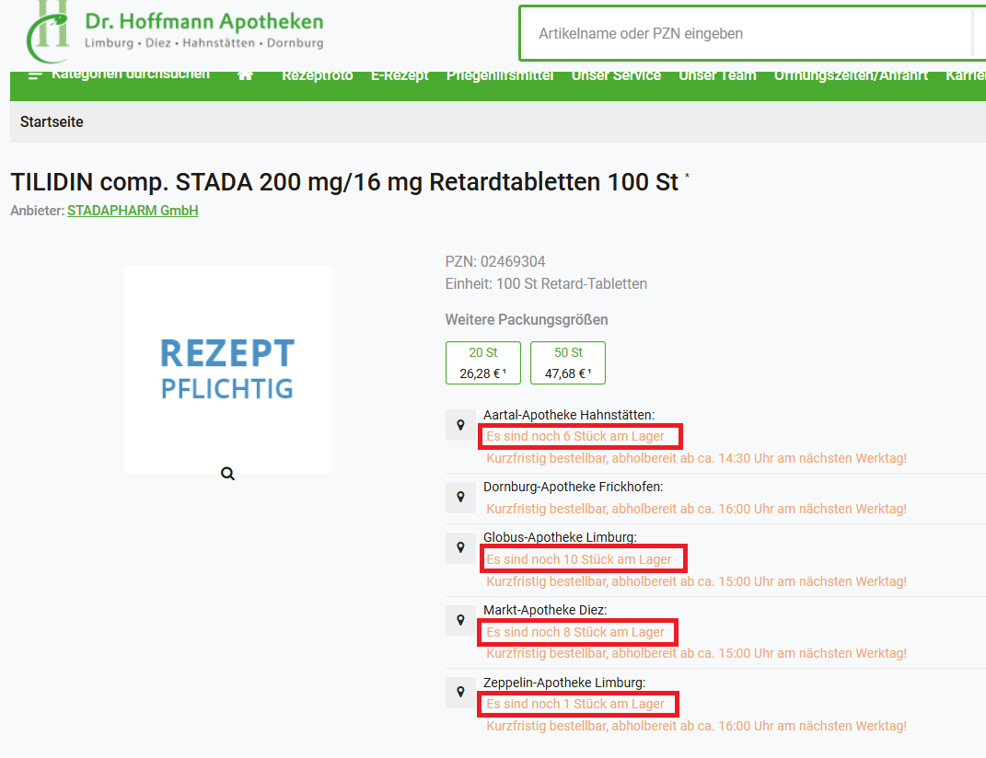The image size is (986, 758).
Task: Open Kategorien durchsuchen menu
Action: coord(130,75)
